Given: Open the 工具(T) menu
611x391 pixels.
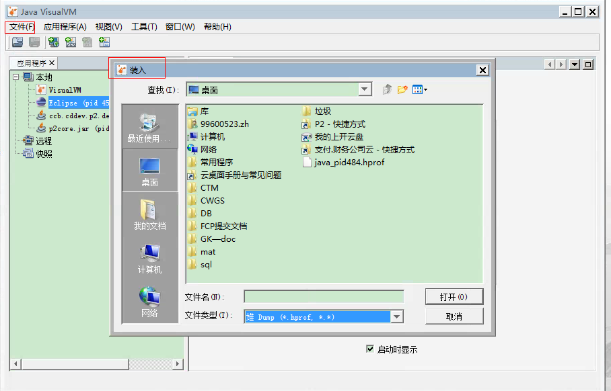Looking at the screenshot, I should 144,27.
